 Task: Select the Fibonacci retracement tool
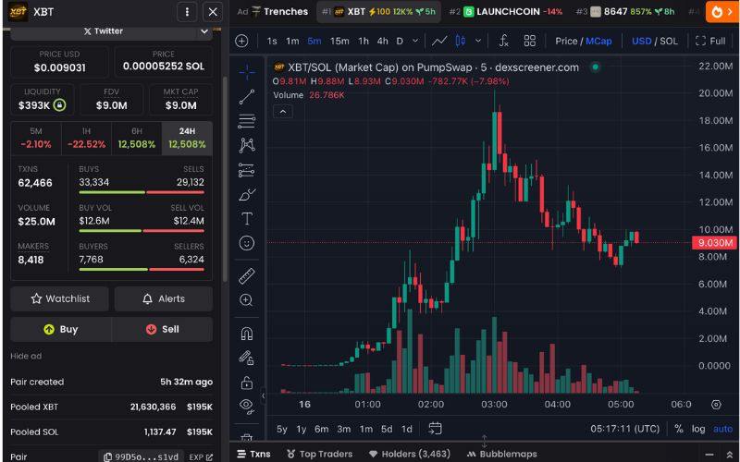point(247,121)
